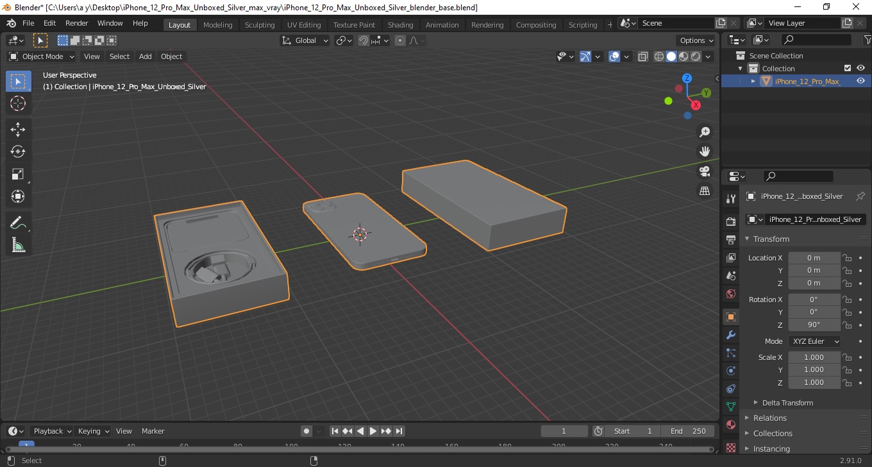Jump to start frame

point(335,431)
